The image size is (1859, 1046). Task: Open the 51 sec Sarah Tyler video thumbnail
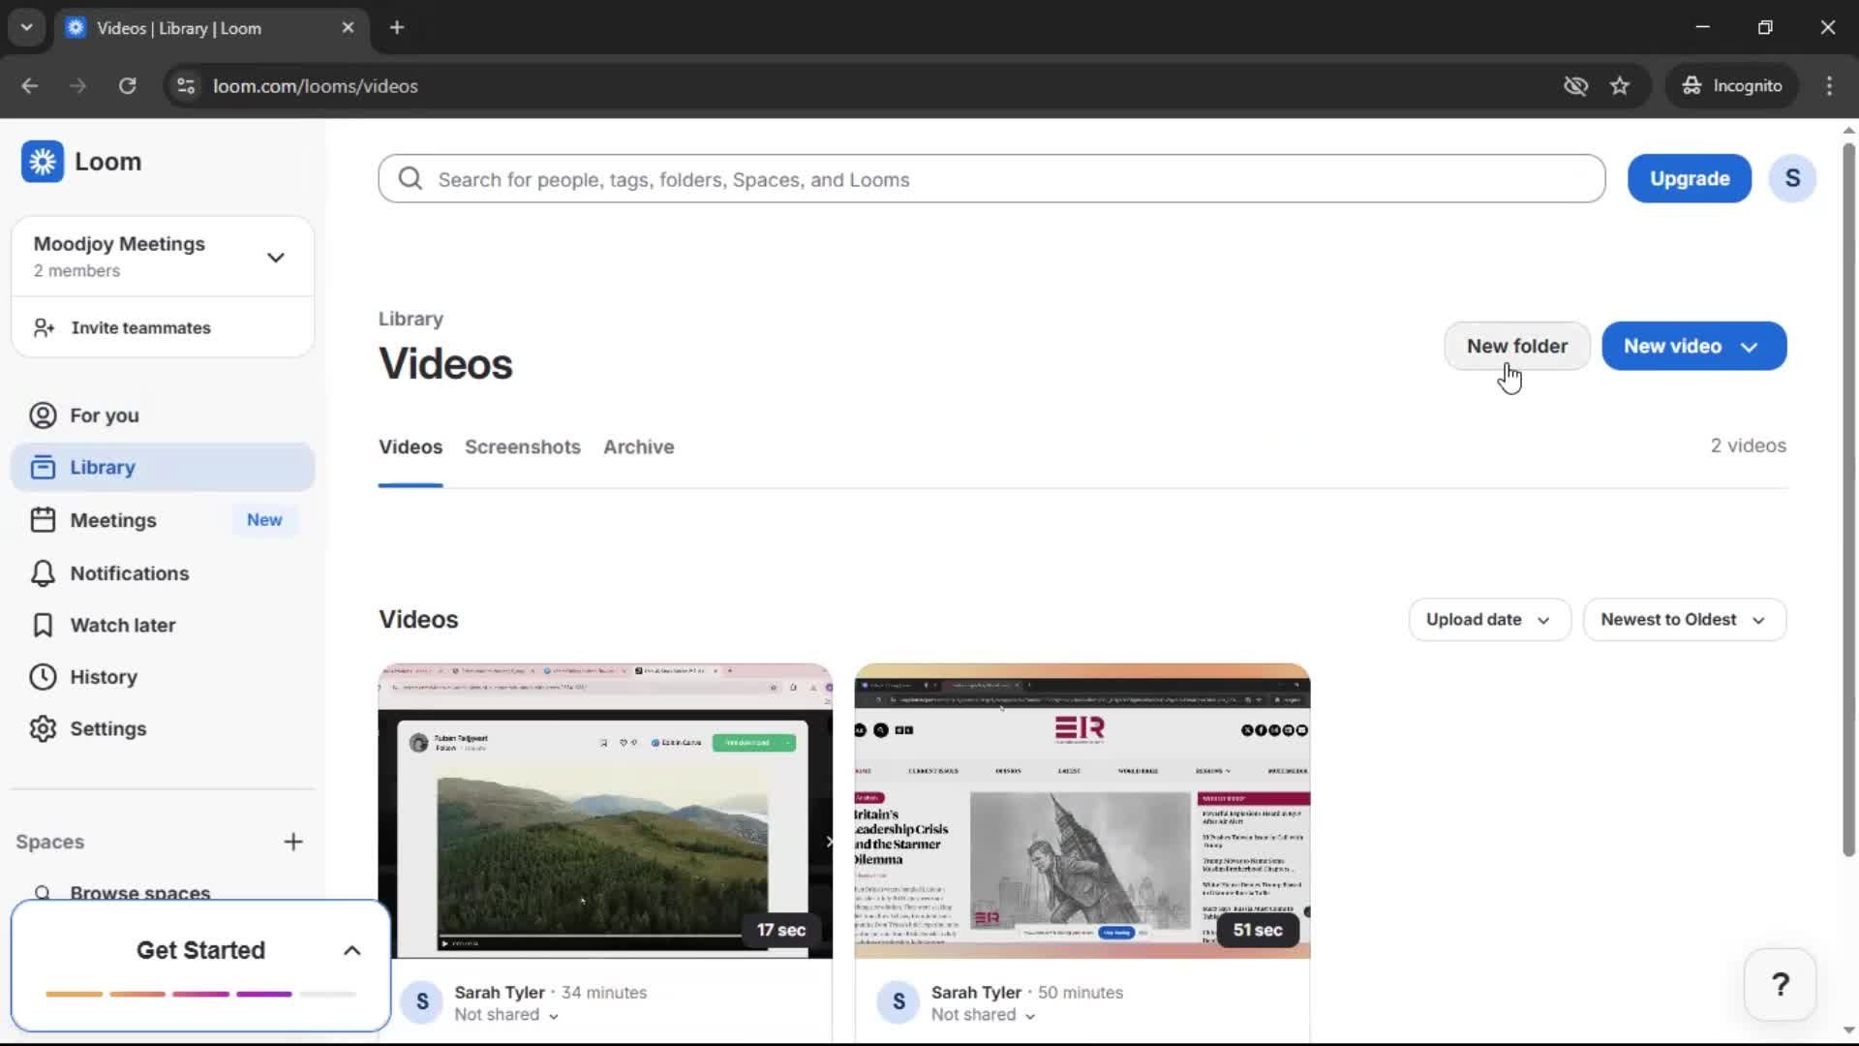click(1081, 814)
